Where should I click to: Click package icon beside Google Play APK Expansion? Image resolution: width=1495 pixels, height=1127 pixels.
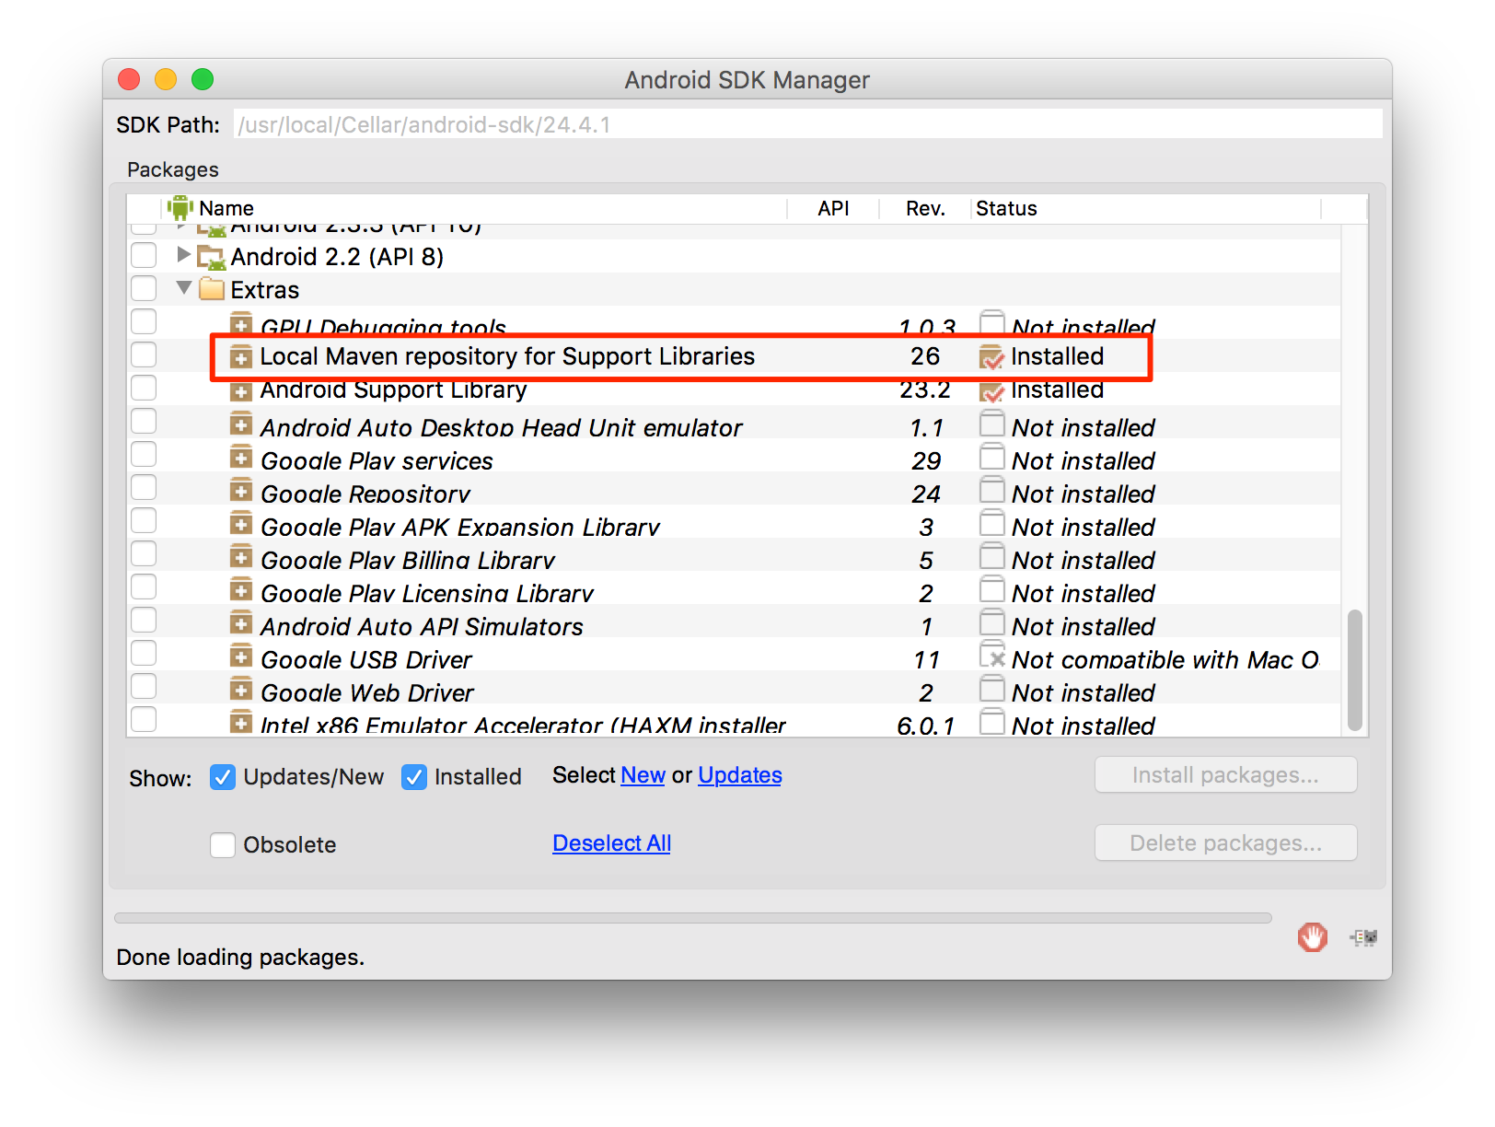(x=241, y=523)
